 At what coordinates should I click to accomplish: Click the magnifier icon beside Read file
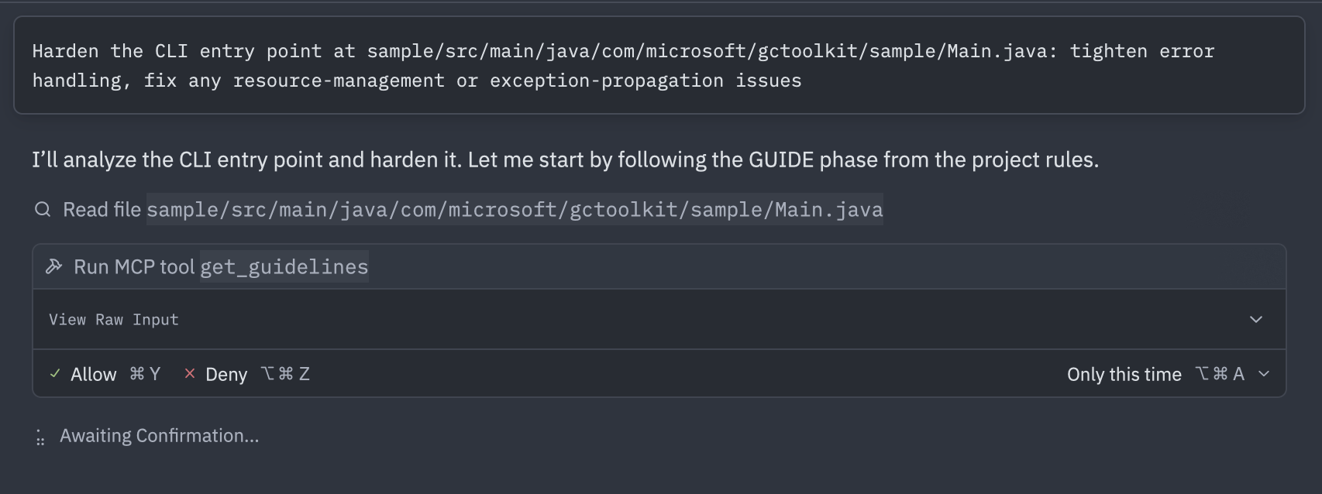tap(43, 209)
